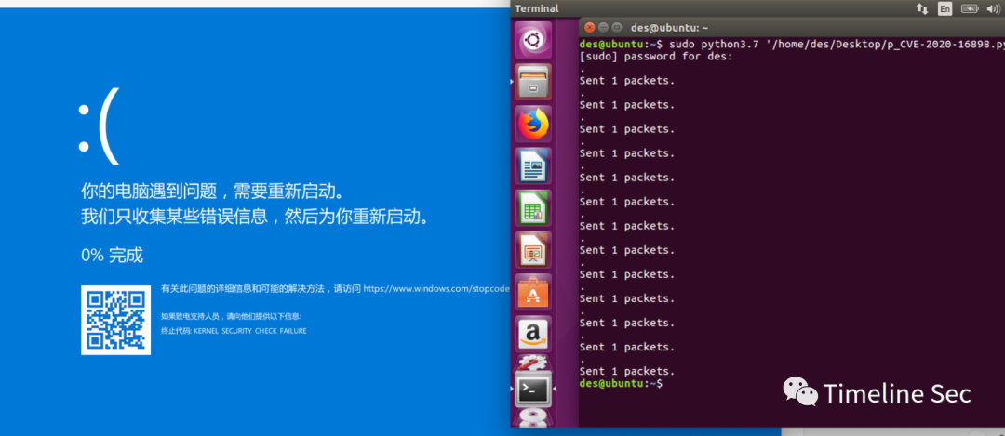Click the windows.com stopcode link

[435, 289]
